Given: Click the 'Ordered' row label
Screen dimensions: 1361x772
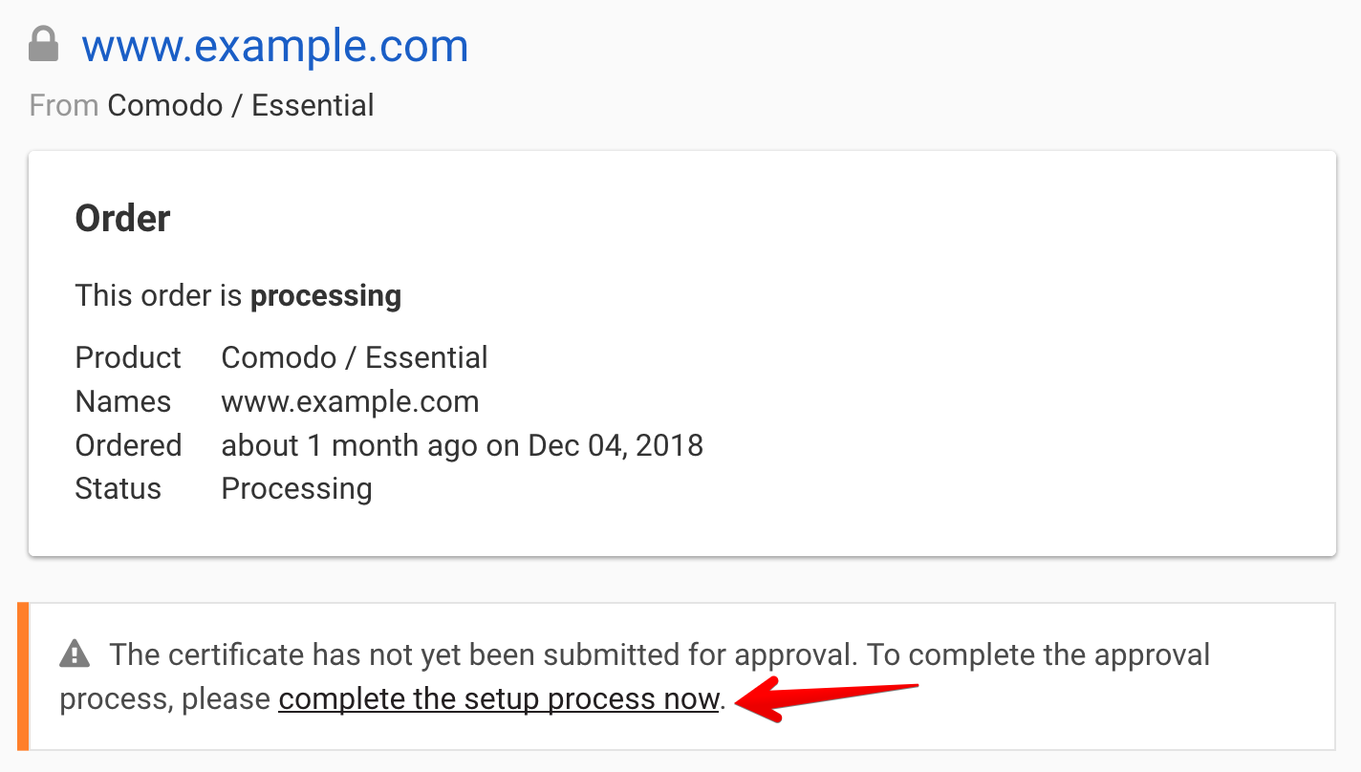Looking at the screenshot, I should (x=128, y=445).
